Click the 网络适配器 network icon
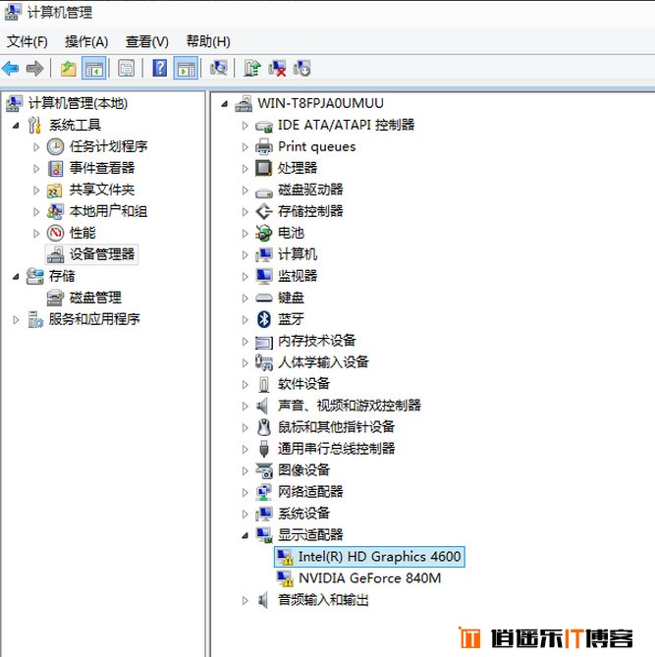The width and height of the screenshot is (655, 657). pos(264,492)
